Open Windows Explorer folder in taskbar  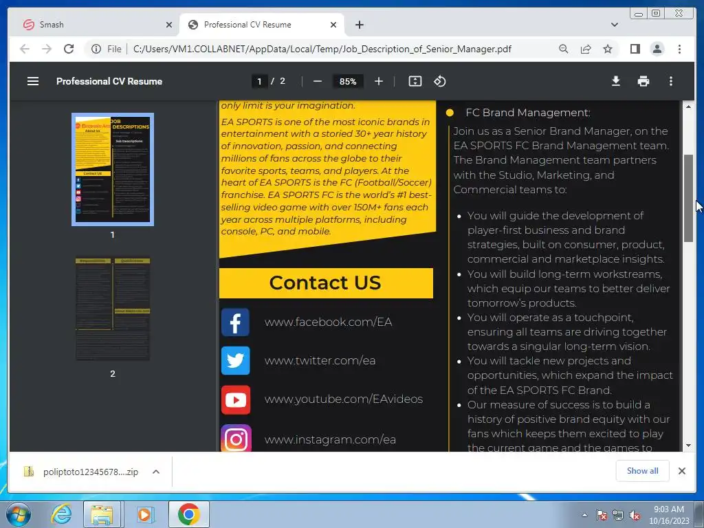click(102, 514)
